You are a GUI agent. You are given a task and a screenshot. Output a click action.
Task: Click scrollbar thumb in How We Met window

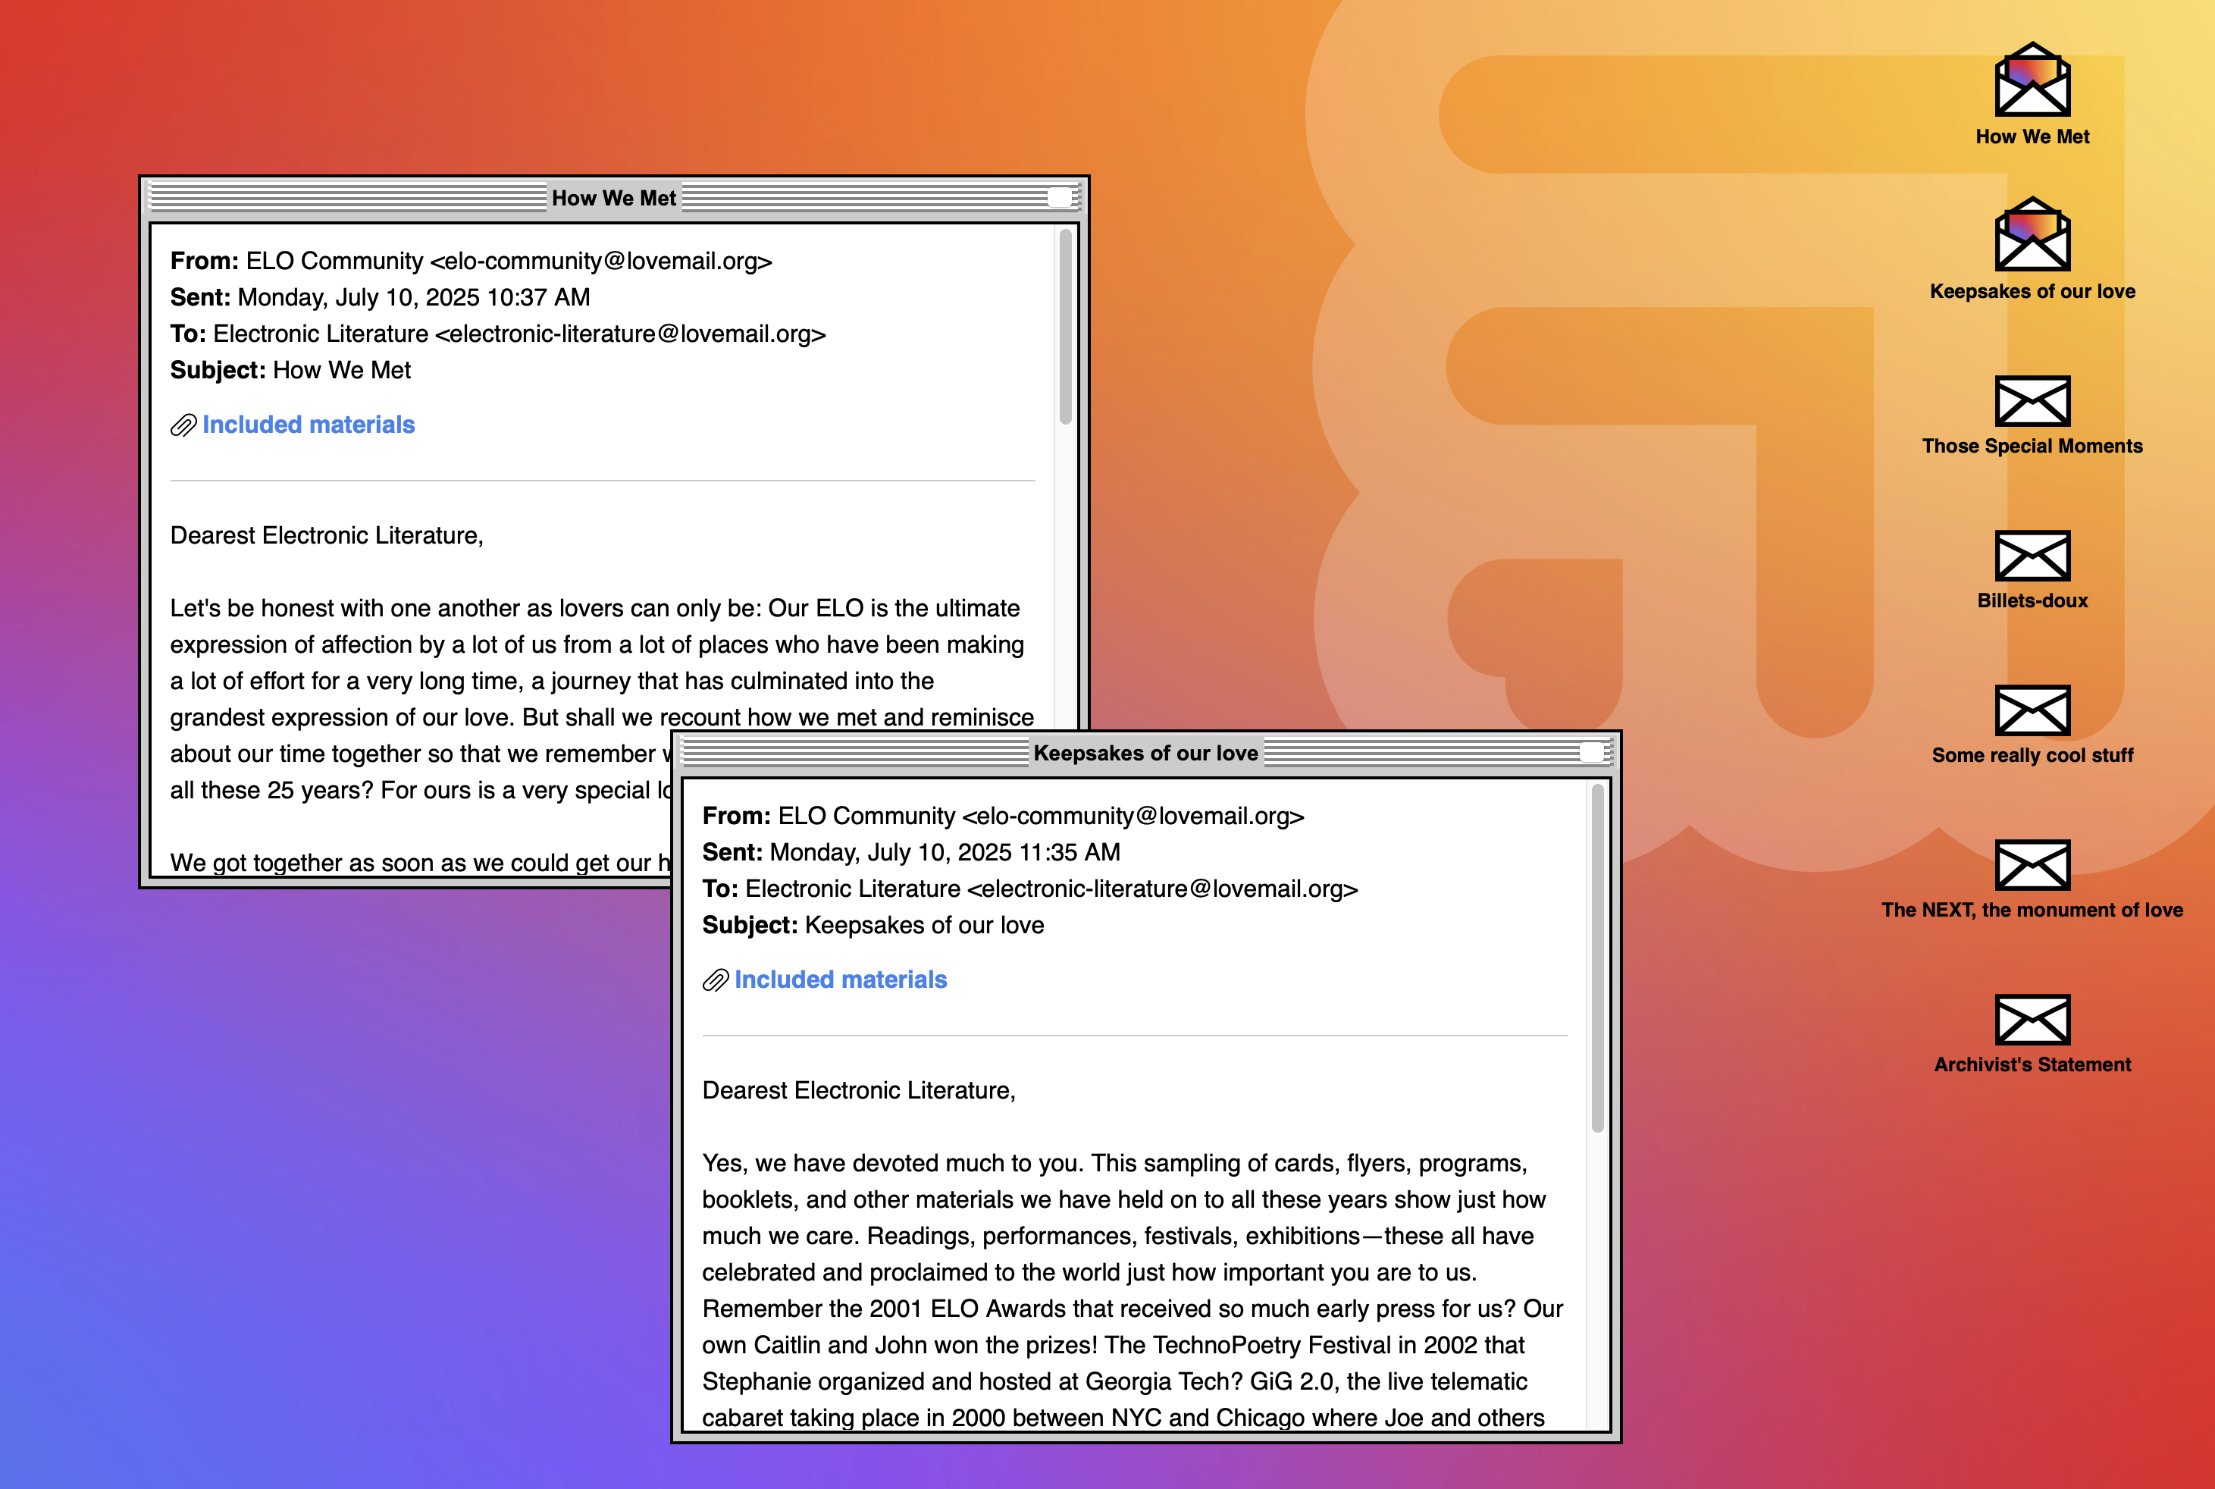click(1065, 327)
